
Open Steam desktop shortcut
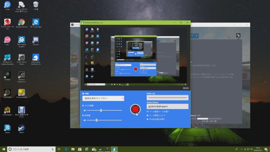click(22, 129)
